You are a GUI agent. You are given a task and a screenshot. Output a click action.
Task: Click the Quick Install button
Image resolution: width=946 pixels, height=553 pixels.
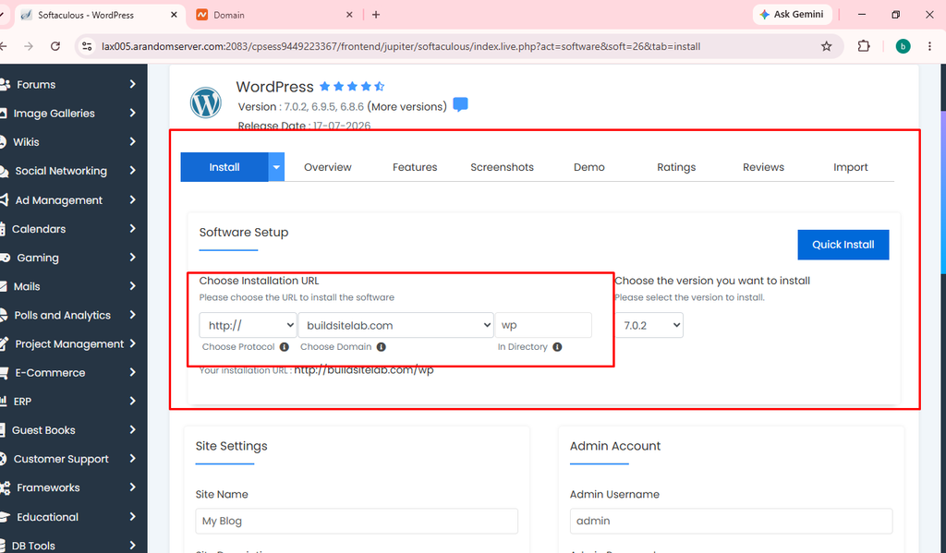pyautogui.click(x=843, y=245)
